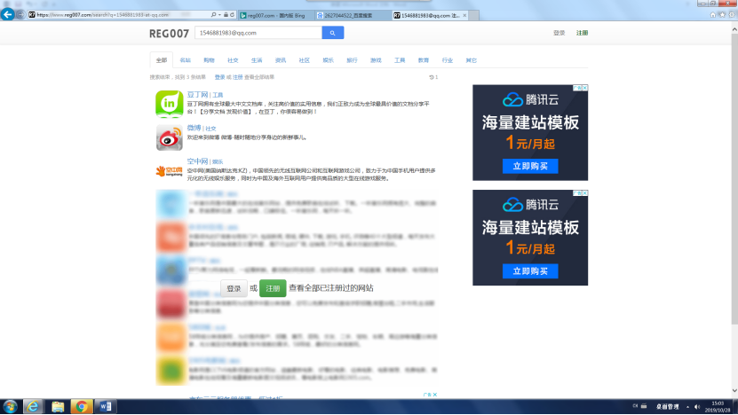Click the blue search button next to query

333,33
